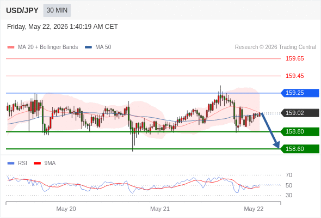Click the RSI 30 axis value

tap(289, 195)
